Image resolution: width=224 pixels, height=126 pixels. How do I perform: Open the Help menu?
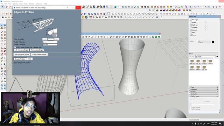pos(45,4)
